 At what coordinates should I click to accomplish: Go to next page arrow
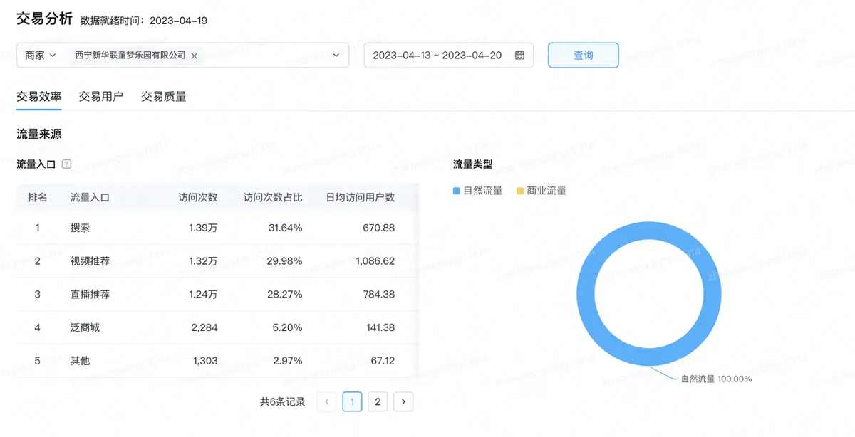pos(403,402)
